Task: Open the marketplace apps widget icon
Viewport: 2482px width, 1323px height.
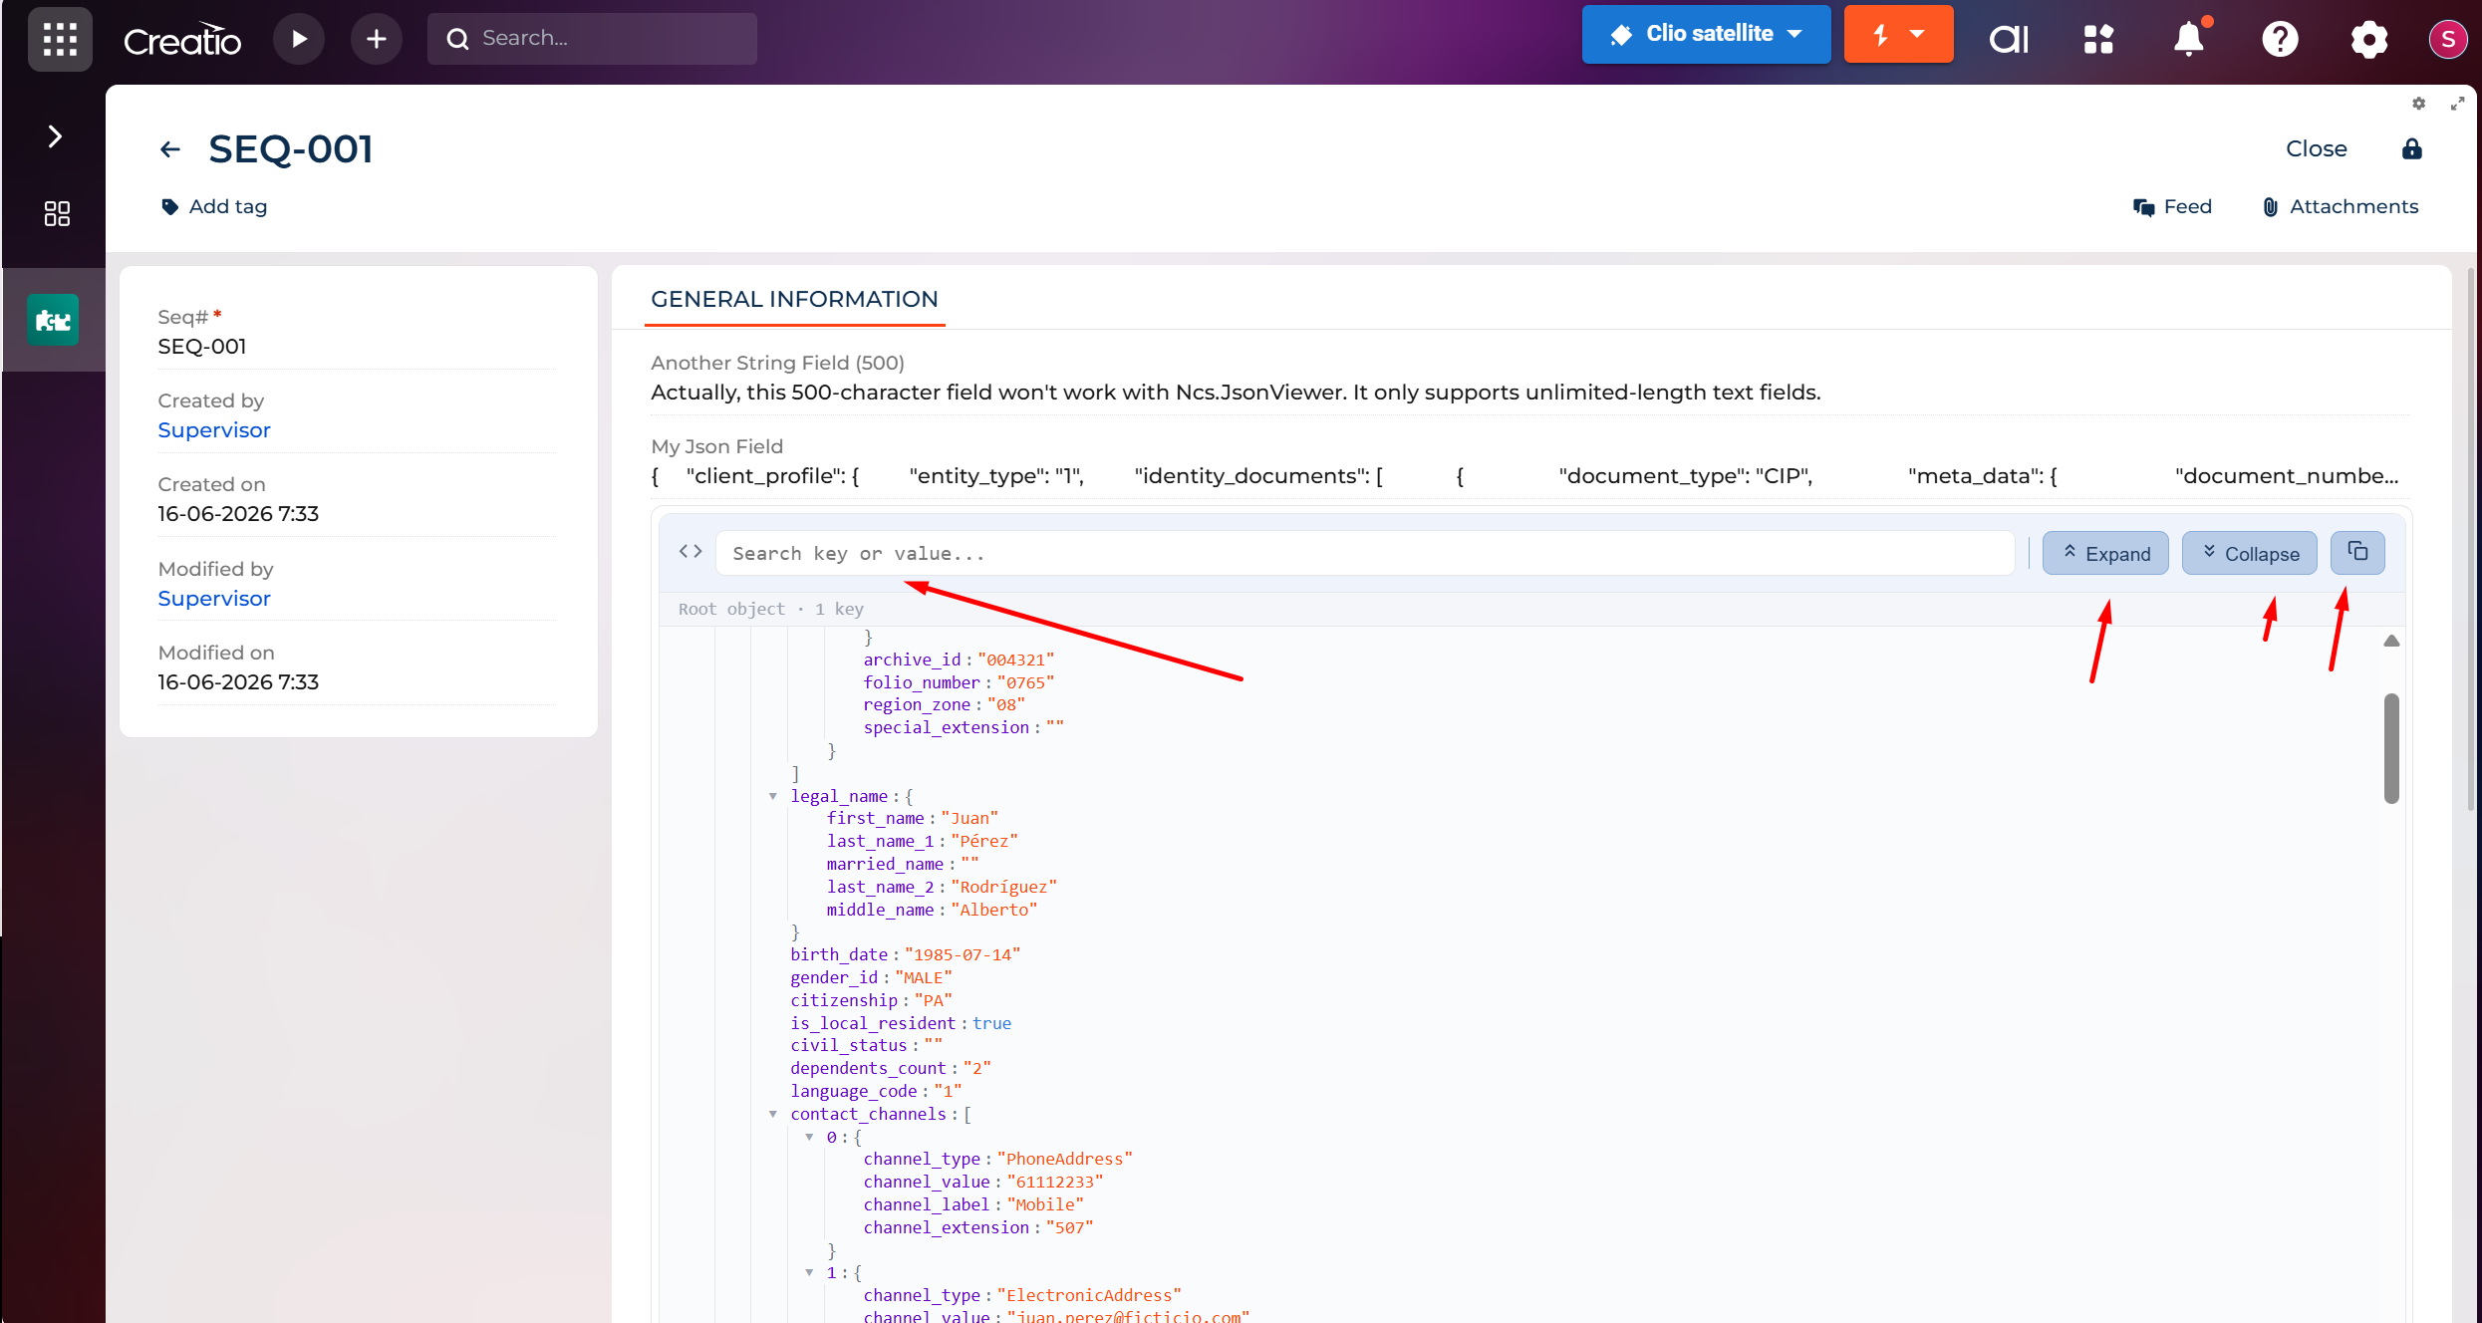Action: click(2098, 39)
